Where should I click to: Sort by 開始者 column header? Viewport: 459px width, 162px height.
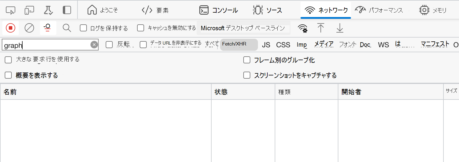391,92
